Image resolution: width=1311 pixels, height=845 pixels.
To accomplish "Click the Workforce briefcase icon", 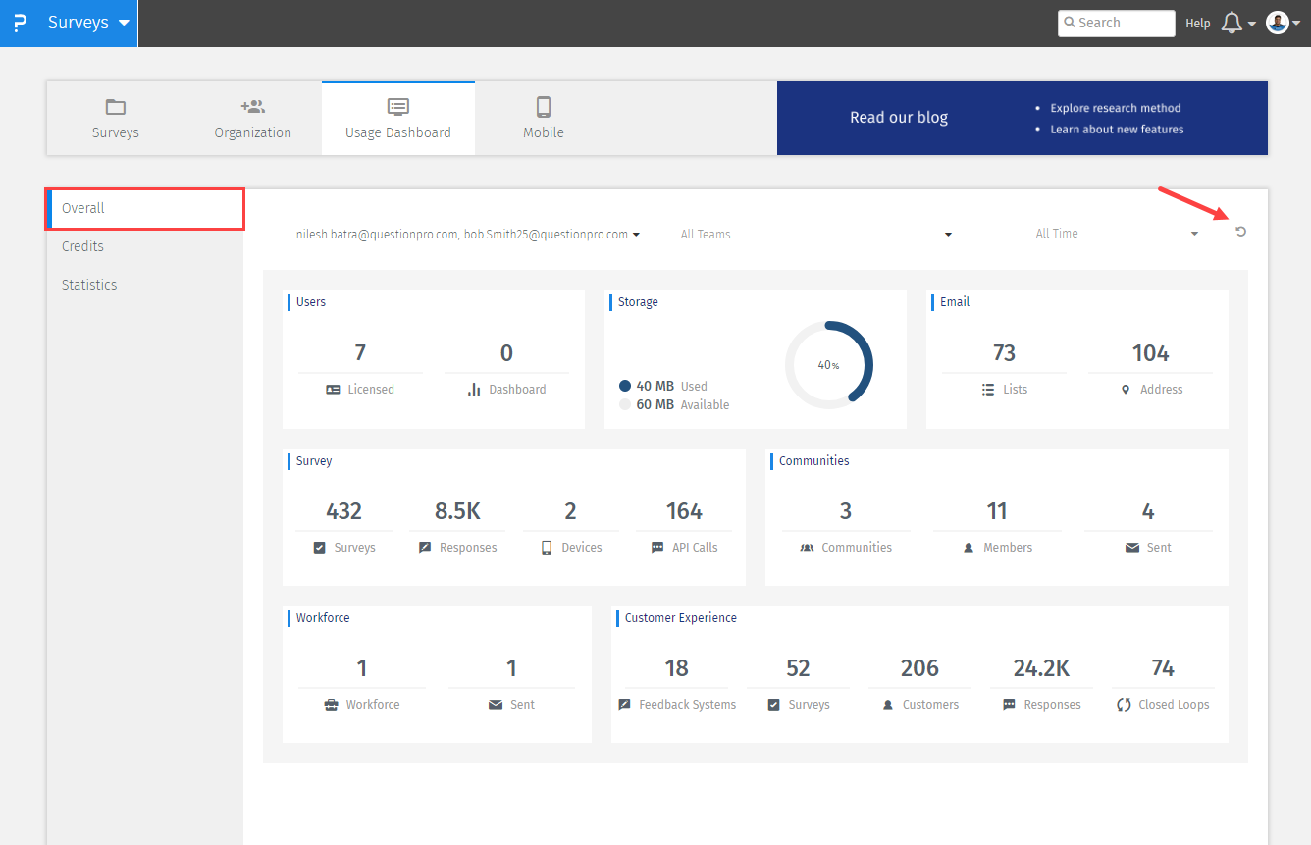I will tap(331, 705).
